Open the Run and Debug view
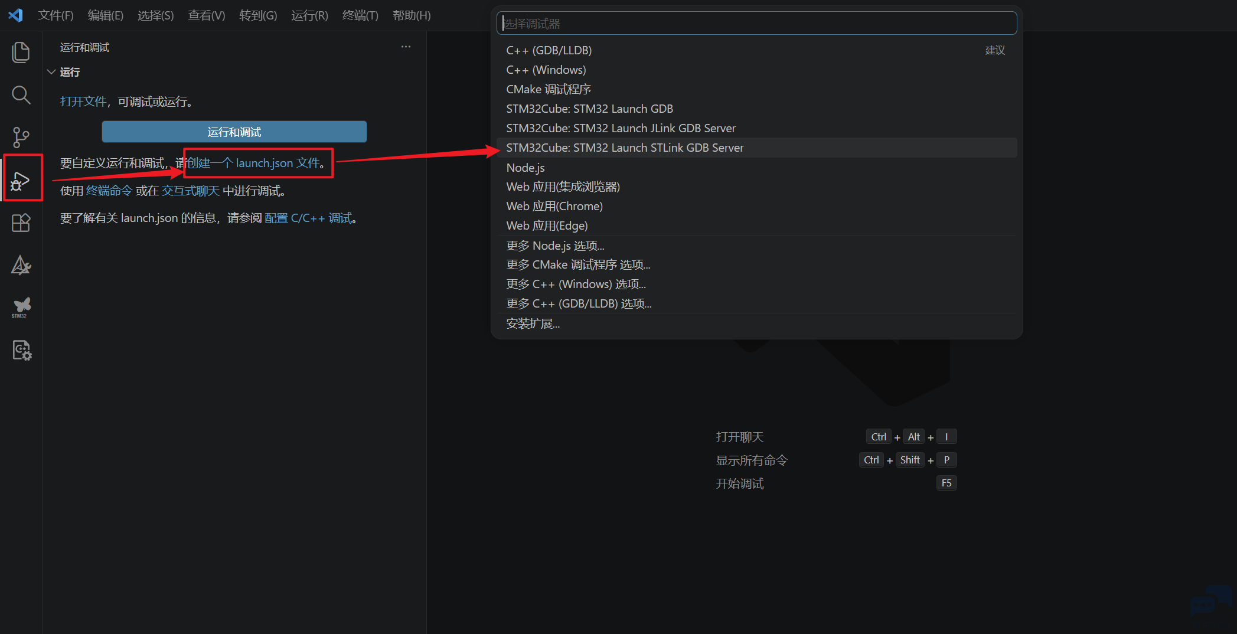This screenshot has height=634, width=1237. tap(21, 180)
